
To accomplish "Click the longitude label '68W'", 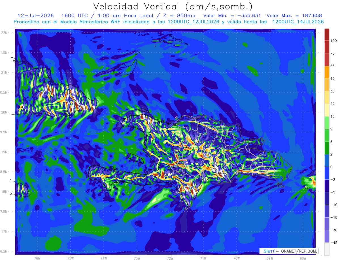I will point(303,258).
